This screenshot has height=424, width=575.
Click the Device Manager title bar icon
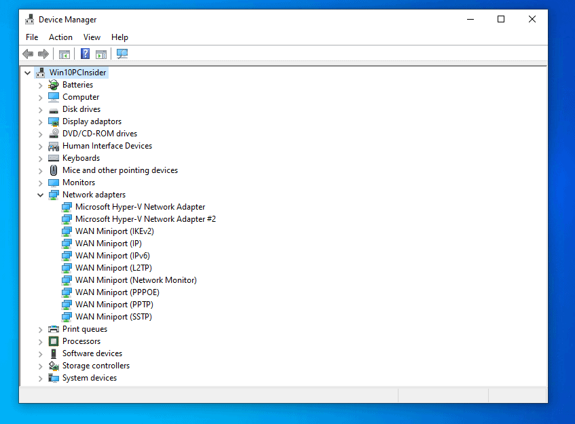tap(30, 20)
